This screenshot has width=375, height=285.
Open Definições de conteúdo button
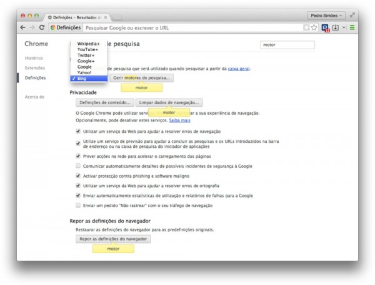click(x=105, y=103)
